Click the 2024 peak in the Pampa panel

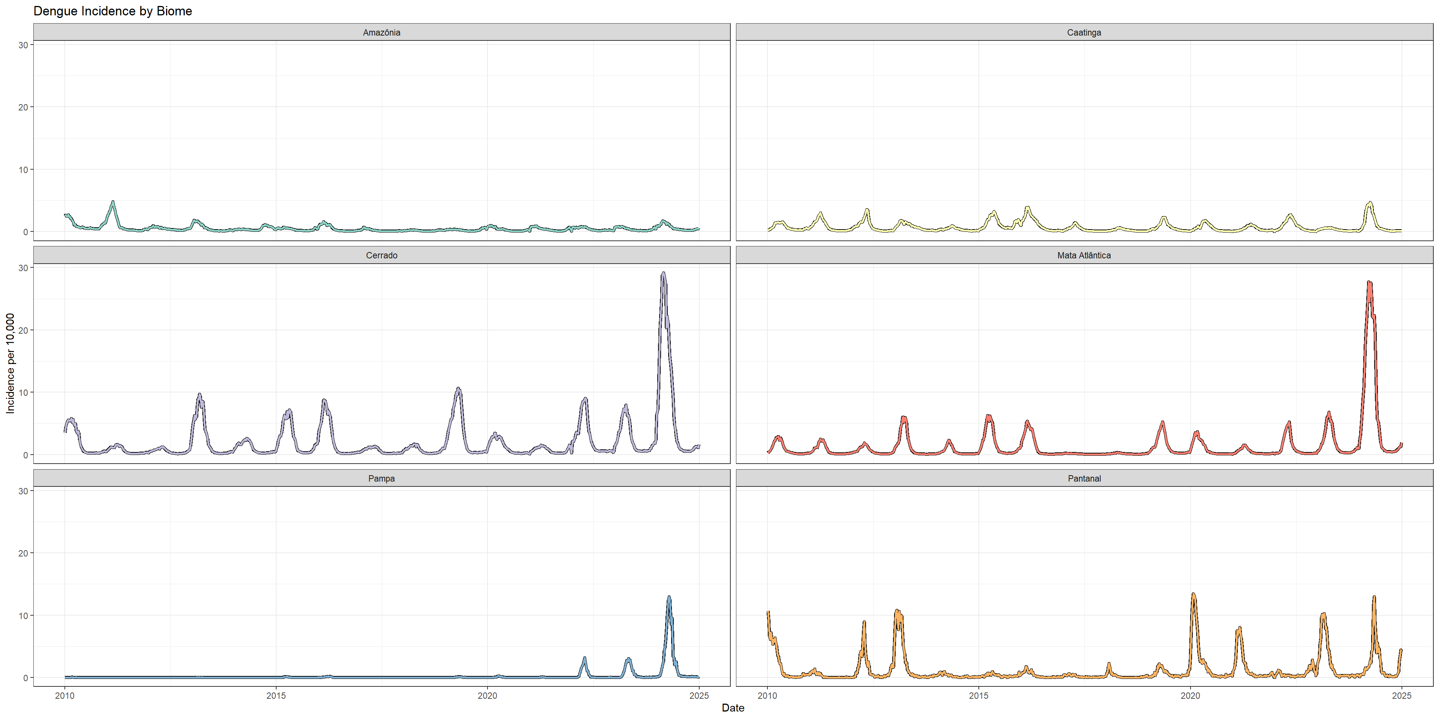pos(669,597)
